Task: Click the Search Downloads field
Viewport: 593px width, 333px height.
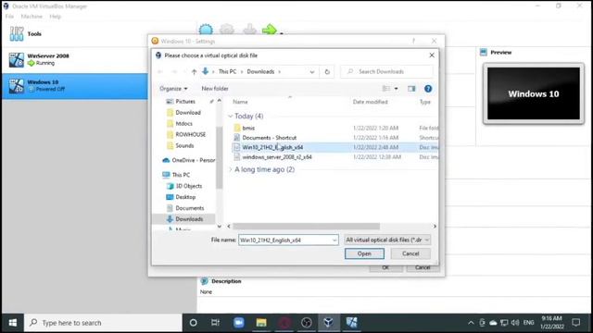Action: point(386,71)
